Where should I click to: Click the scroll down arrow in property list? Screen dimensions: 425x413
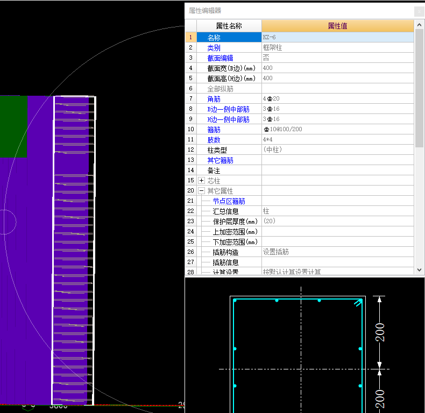click(x=419, y=269)
